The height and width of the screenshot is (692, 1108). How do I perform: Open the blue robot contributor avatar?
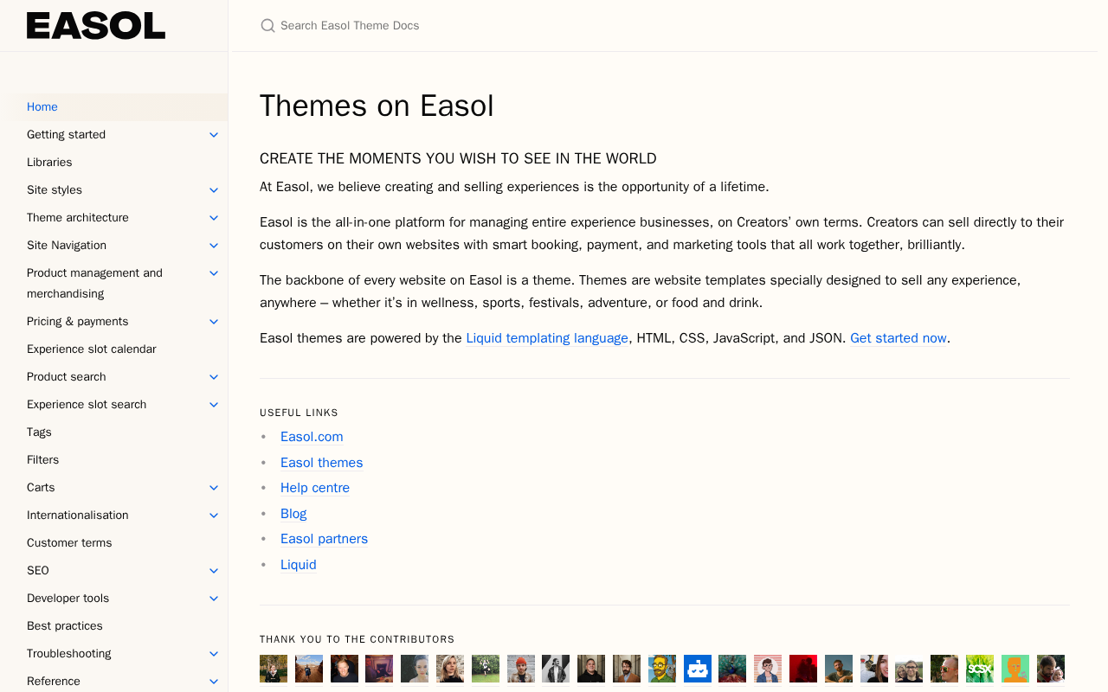tap(698, 669)
